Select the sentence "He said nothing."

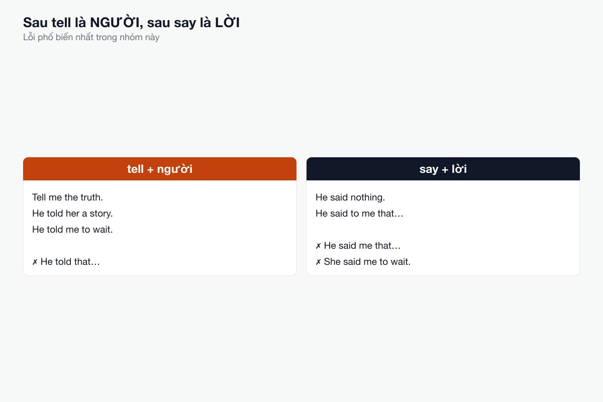(350, 197)
